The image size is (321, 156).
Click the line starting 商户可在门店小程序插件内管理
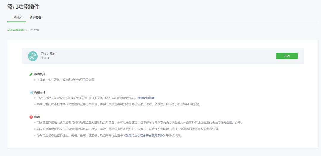119,104
